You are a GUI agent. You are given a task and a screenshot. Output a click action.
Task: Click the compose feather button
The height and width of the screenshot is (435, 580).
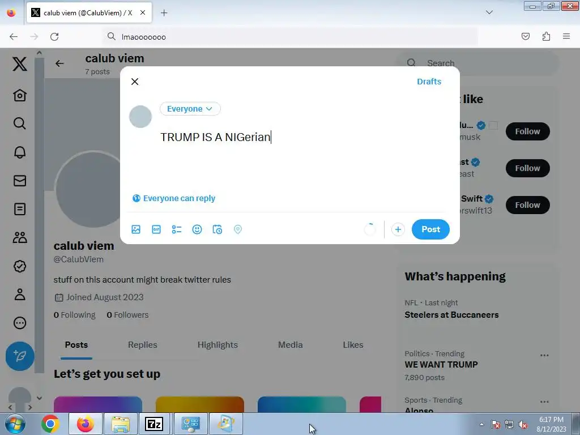coord(20,356)
